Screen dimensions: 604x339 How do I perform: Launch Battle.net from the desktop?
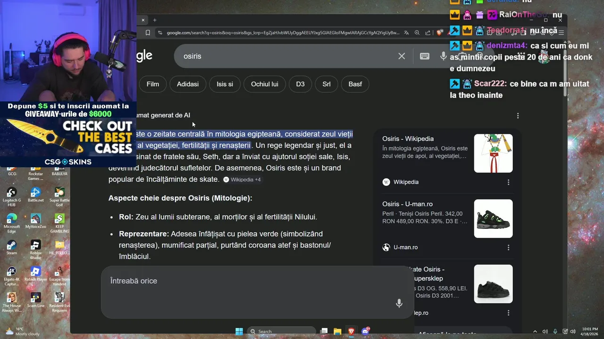point(35,195)
